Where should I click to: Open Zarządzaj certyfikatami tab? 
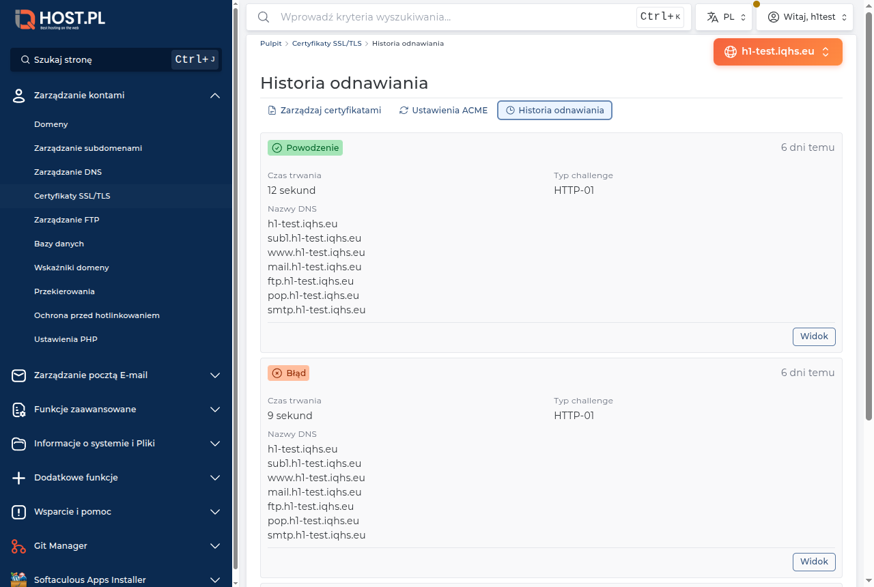[324, 110]
